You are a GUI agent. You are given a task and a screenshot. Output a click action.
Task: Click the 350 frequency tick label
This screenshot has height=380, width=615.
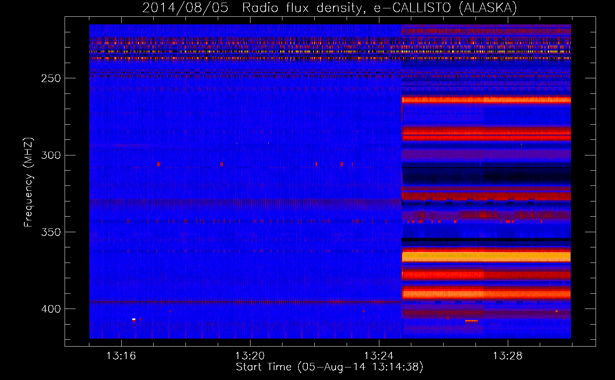point(51,232)
